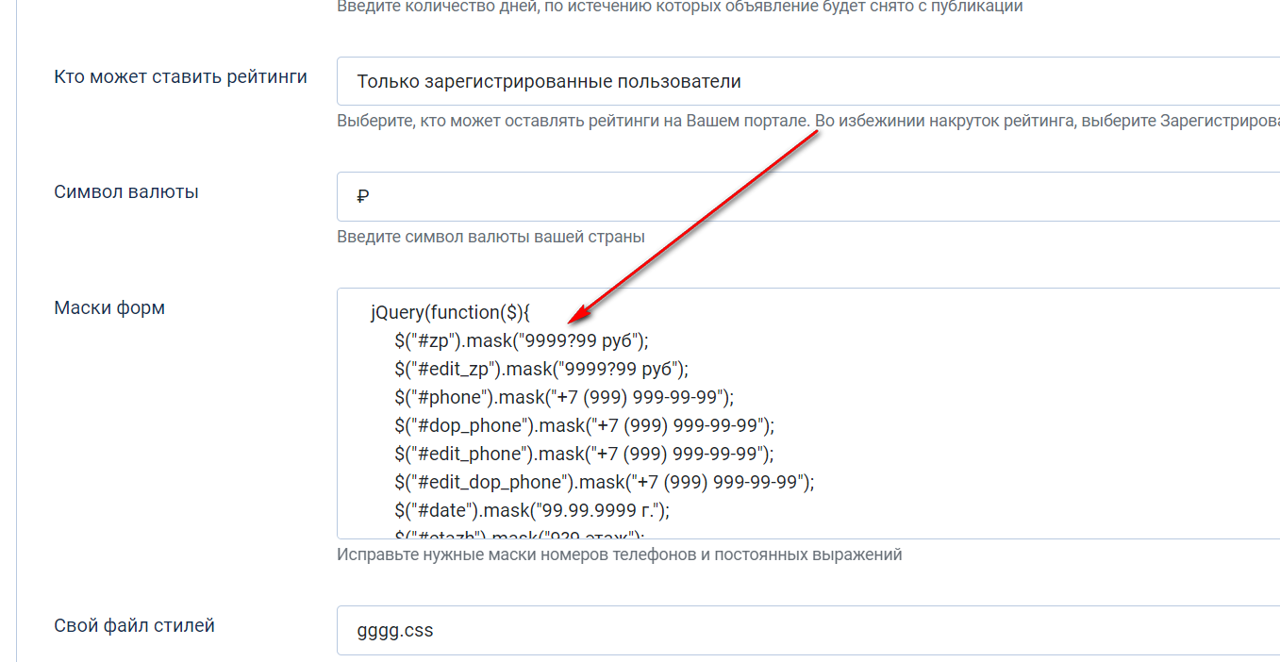
Task: Select the #edit_phone mask code line
Action: (584, 454)
